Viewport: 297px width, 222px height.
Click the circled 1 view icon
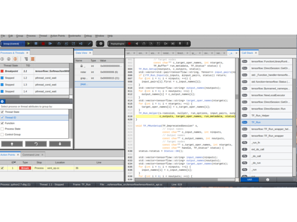2,59
